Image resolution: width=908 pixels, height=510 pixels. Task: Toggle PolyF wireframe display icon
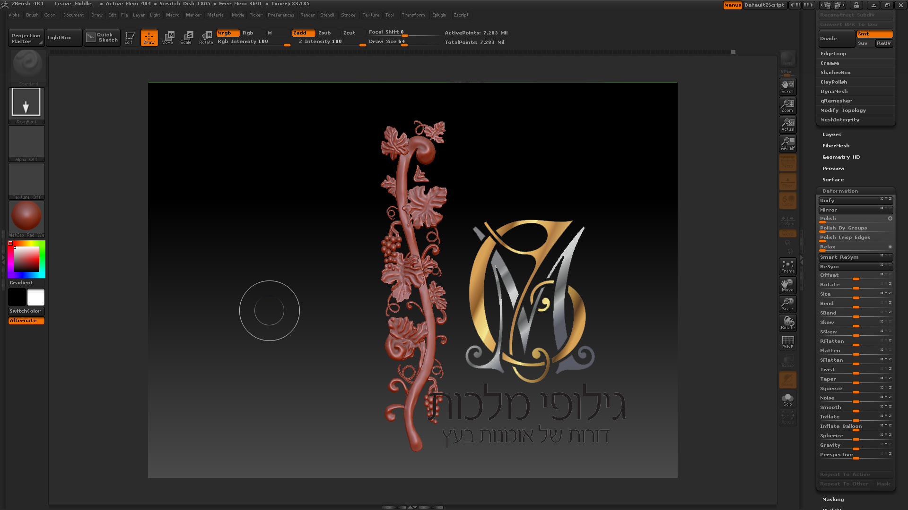tap(787, 342)
